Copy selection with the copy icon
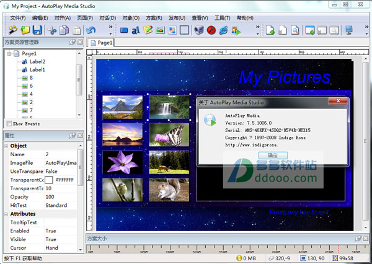The height and width of the screenshot is (264, 372). pyautogui.click(x=64, y=30)
